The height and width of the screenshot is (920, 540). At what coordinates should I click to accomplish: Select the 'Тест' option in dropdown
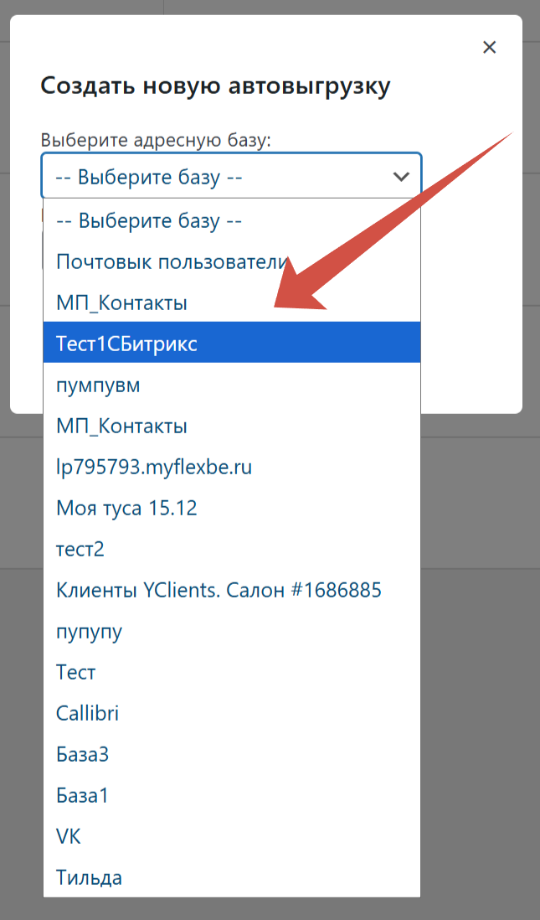76,673
